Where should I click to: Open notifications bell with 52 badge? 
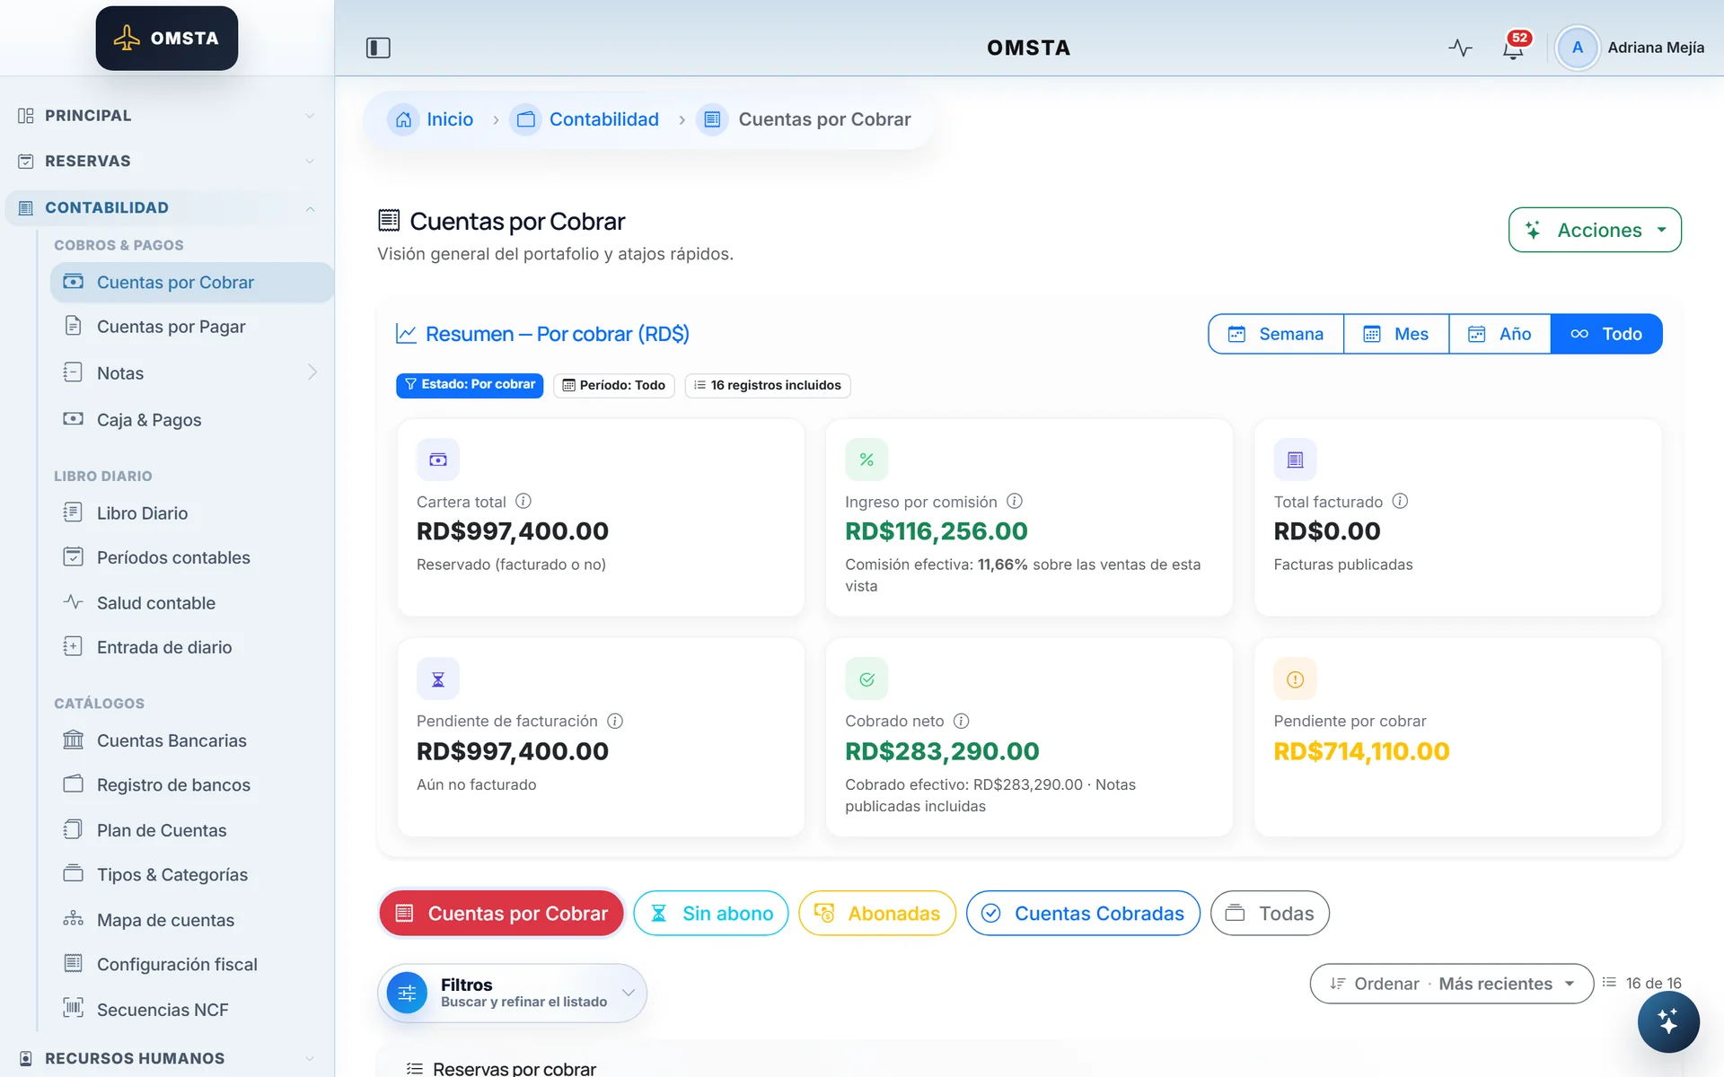click(x=1514, y=48)
